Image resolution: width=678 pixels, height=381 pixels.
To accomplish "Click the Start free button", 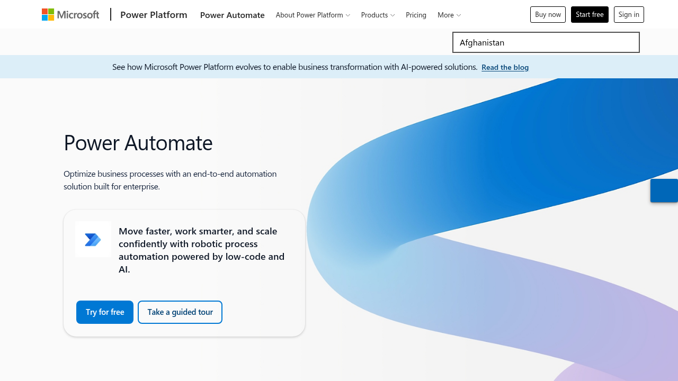I will tap(590, 14).
